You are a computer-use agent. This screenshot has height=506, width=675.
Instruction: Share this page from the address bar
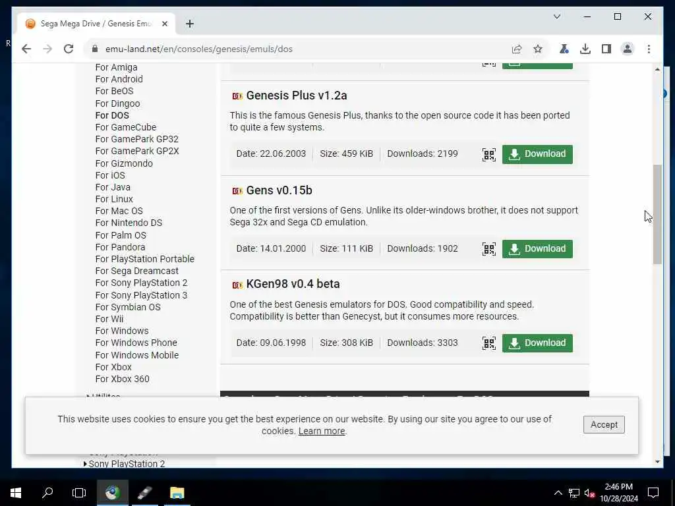tap(517, 49)
